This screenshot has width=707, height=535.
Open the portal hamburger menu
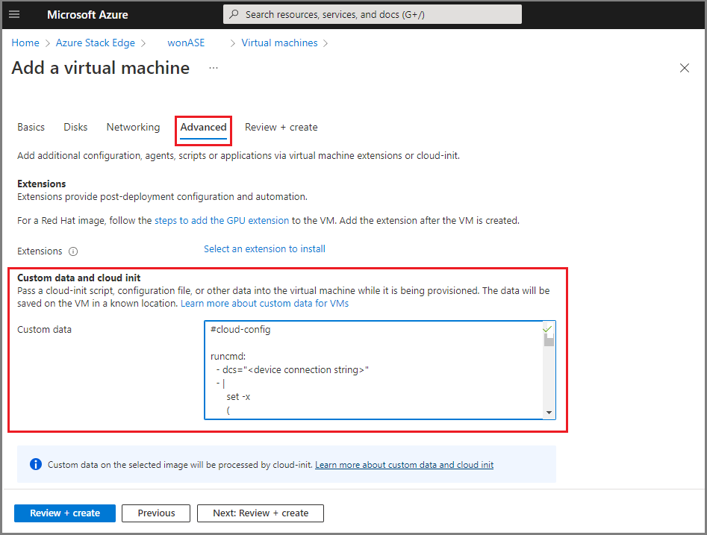(x=14, y=14)
